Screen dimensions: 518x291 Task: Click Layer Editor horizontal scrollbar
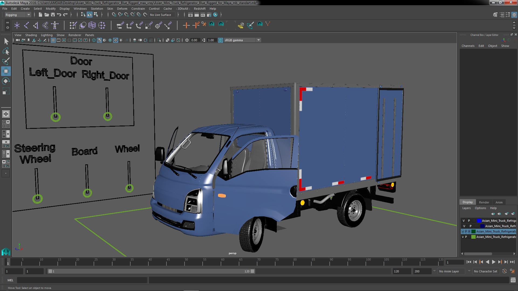478,254
